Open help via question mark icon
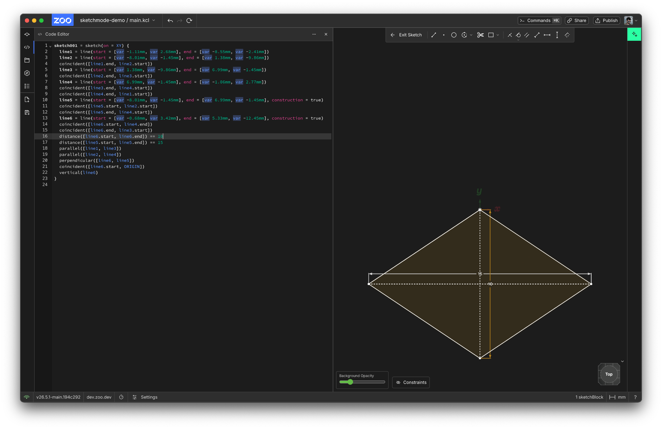Image resolution: width=662 pixels, height=429 pixels. [635, 397]
